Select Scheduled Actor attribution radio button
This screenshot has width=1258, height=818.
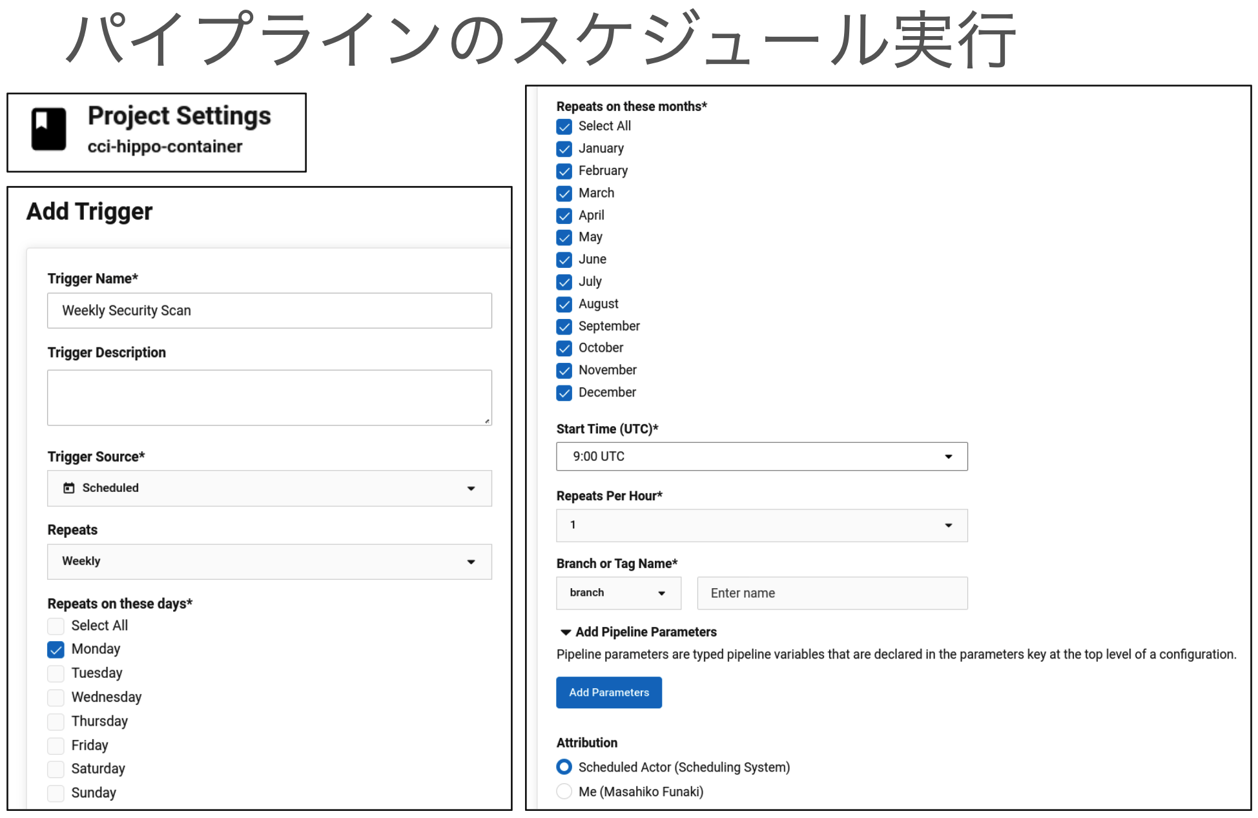pyautogui.click(x=564, y=766)
